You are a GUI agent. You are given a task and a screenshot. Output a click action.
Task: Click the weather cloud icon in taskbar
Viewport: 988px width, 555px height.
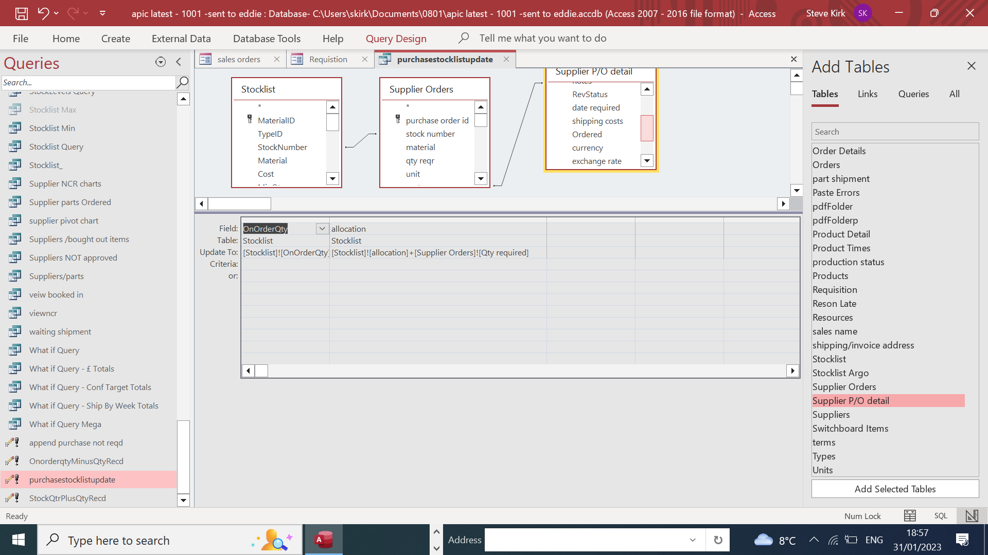click(x=764, y=540)
